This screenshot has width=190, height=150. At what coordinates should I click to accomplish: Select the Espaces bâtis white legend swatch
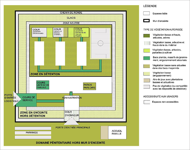pos(147,13)
